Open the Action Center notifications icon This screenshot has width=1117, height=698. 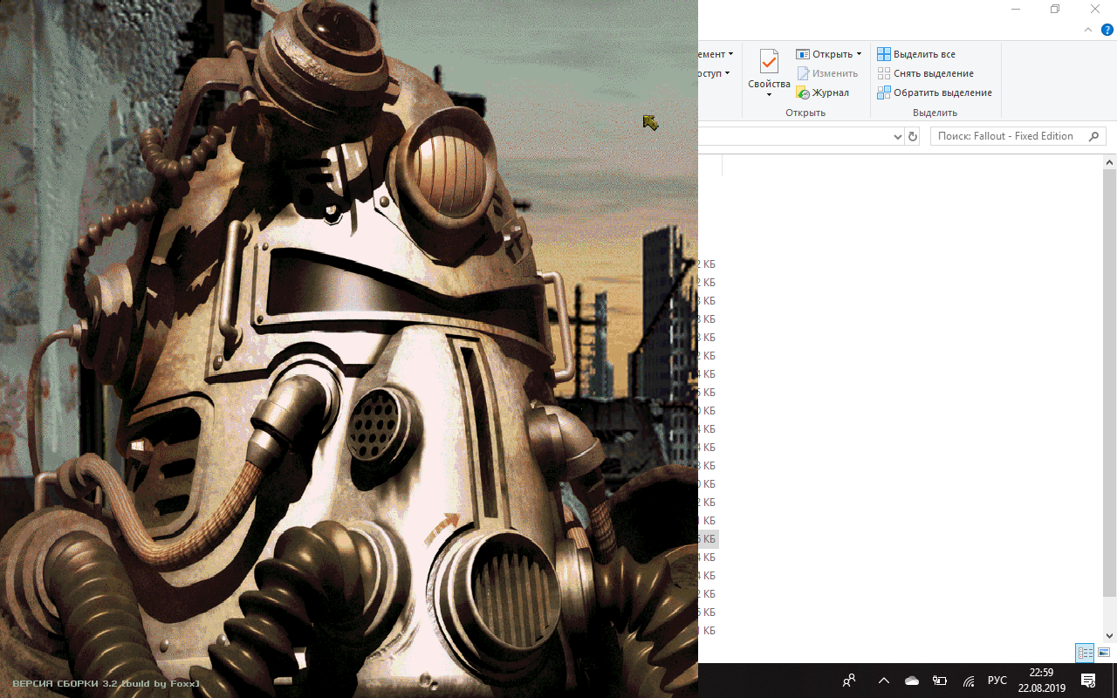click(x=1089, y=681)
